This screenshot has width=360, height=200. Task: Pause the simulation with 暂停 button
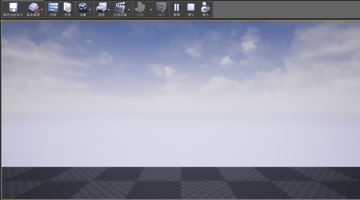tap(177, 9)
